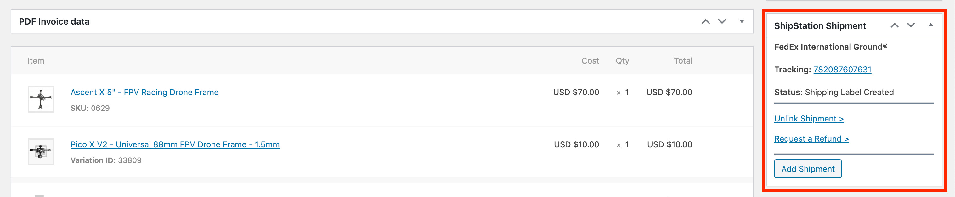Click the Item column header
The image size is (955, 197).
[x=36, y=61]
